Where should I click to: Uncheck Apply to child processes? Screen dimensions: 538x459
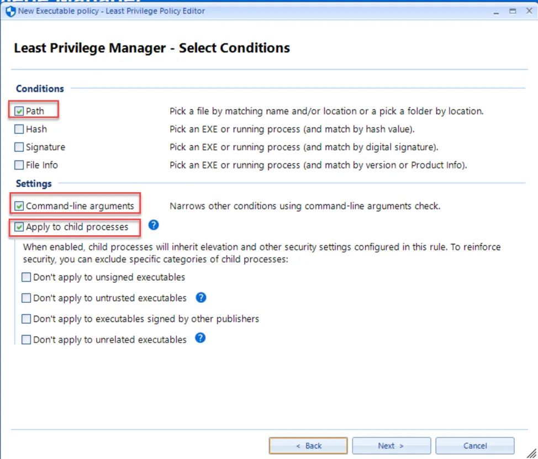point(19,227)
